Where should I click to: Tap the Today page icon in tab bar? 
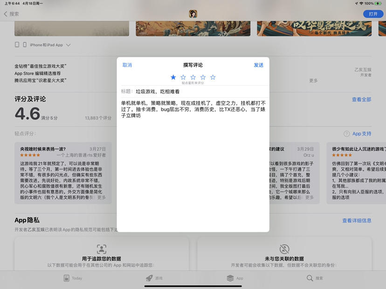(x=67, y=278)
